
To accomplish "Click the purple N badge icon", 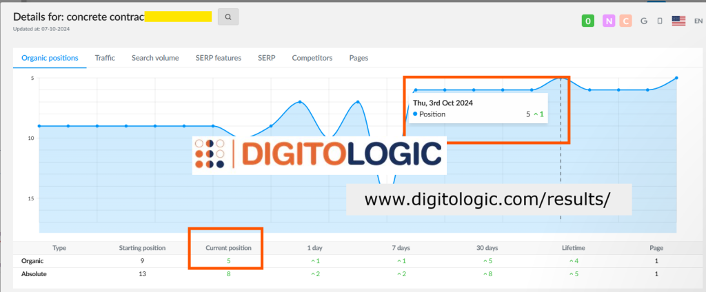I will 609,21.
